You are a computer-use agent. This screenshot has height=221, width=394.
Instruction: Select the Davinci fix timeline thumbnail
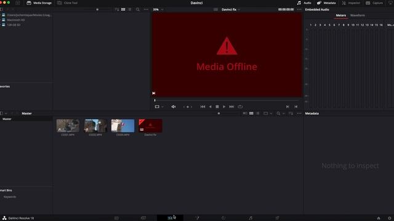coord(150,125)
